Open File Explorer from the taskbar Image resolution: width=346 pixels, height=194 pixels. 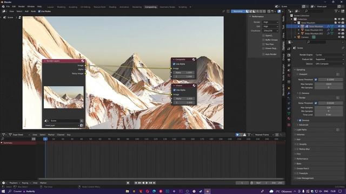pyautogui.click(x=128, y=191)
